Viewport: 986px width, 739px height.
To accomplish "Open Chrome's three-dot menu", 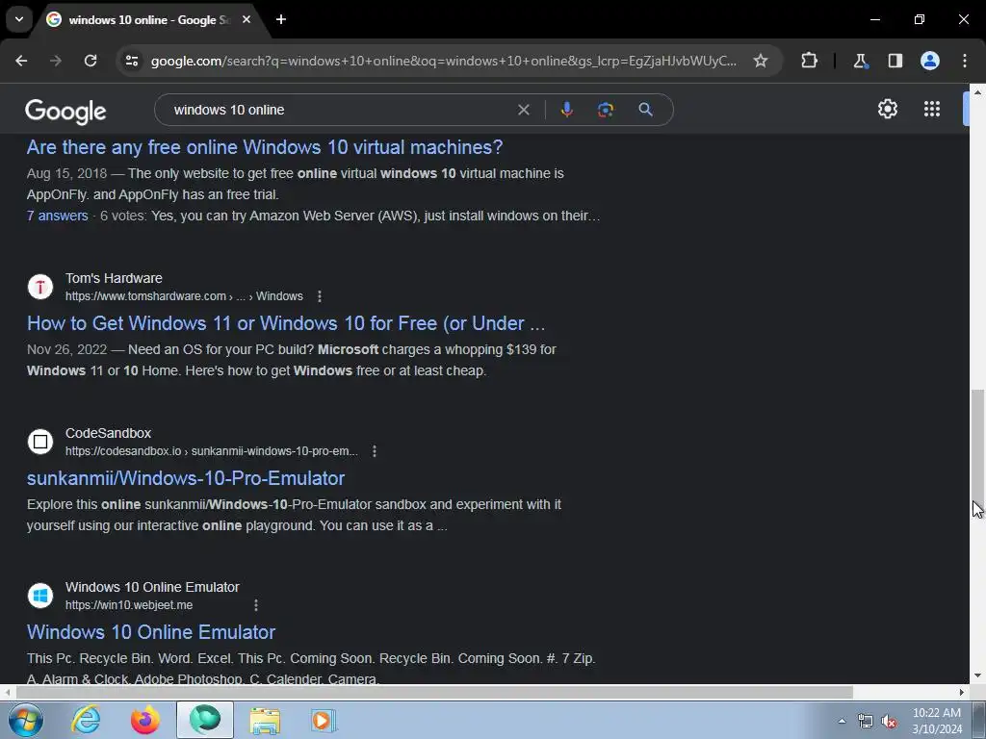I will tap(965, 61).
